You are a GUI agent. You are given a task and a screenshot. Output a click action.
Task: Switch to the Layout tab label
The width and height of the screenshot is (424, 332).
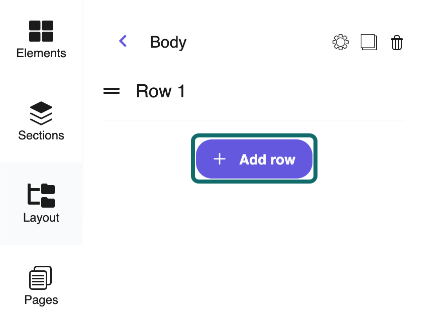tap(41, 218)
